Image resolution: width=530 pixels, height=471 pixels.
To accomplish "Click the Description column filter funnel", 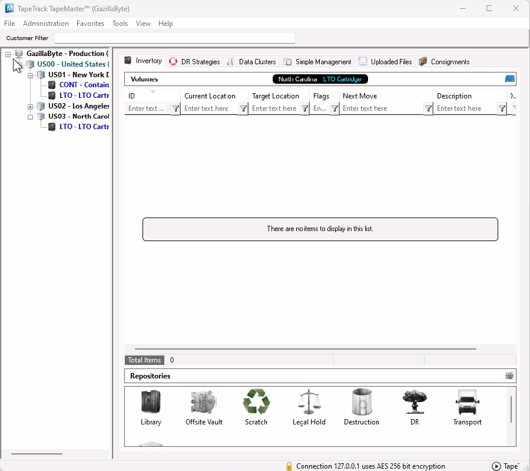I will coord(502,108).
